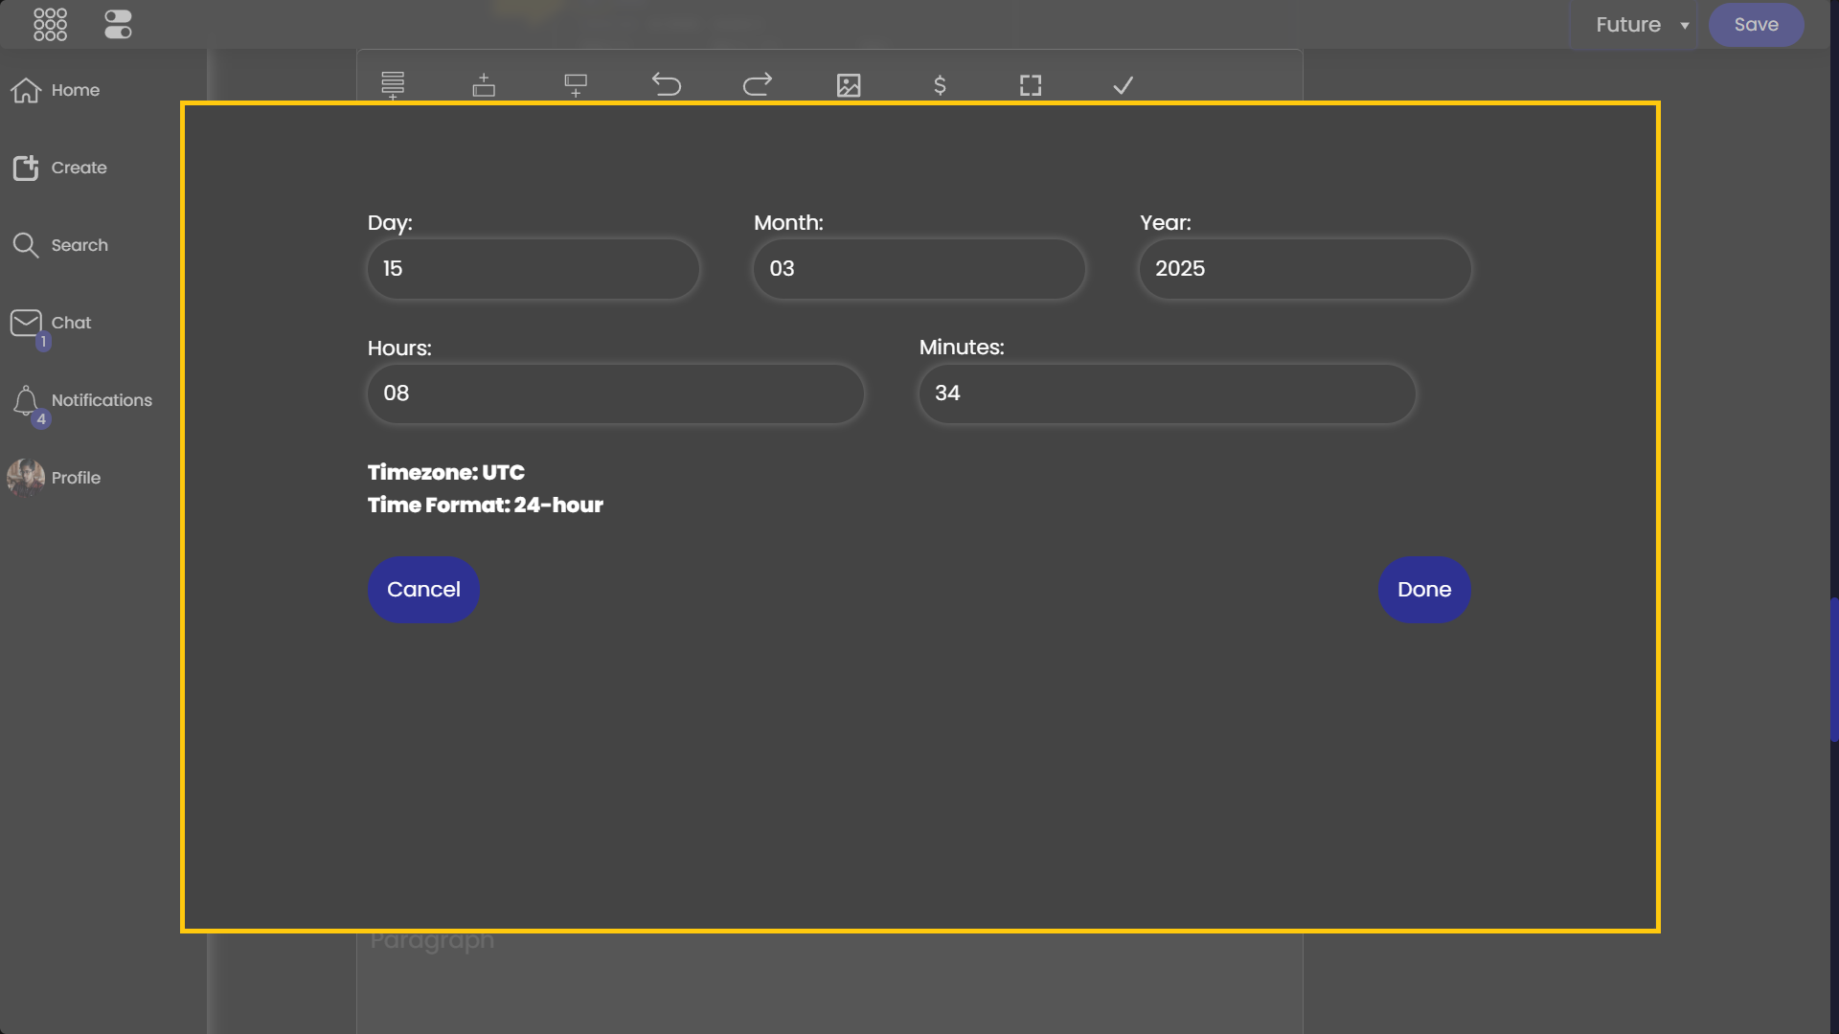Click the Done button
The height and width of the screenshot is (1034, 1839).
point(1424,590)
